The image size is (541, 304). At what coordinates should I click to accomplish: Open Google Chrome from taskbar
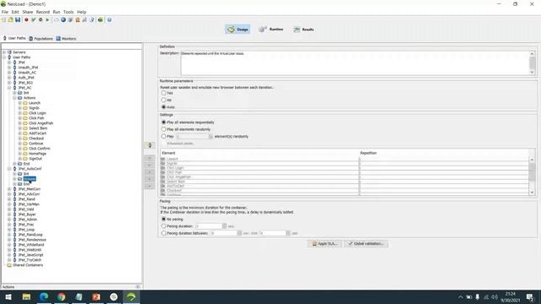(62, 296)
